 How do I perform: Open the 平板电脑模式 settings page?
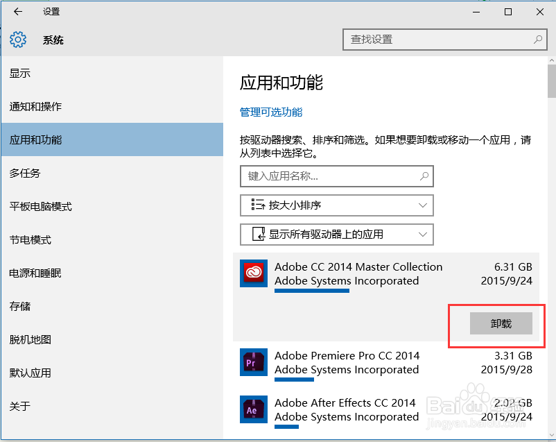(x=41, y=207)
